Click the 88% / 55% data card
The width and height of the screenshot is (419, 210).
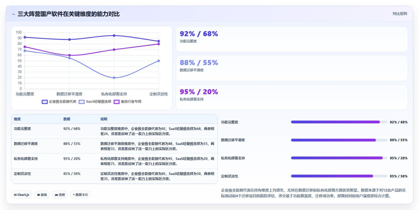tap(292, 68)
